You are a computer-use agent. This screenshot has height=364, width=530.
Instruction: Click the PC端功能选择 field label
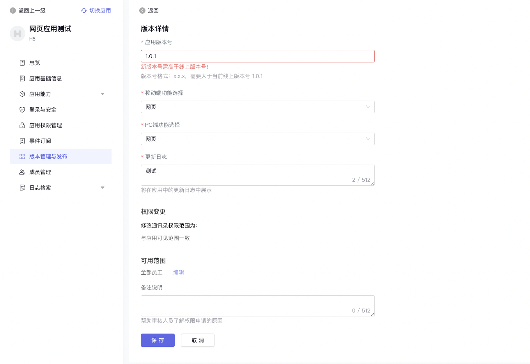163,125
